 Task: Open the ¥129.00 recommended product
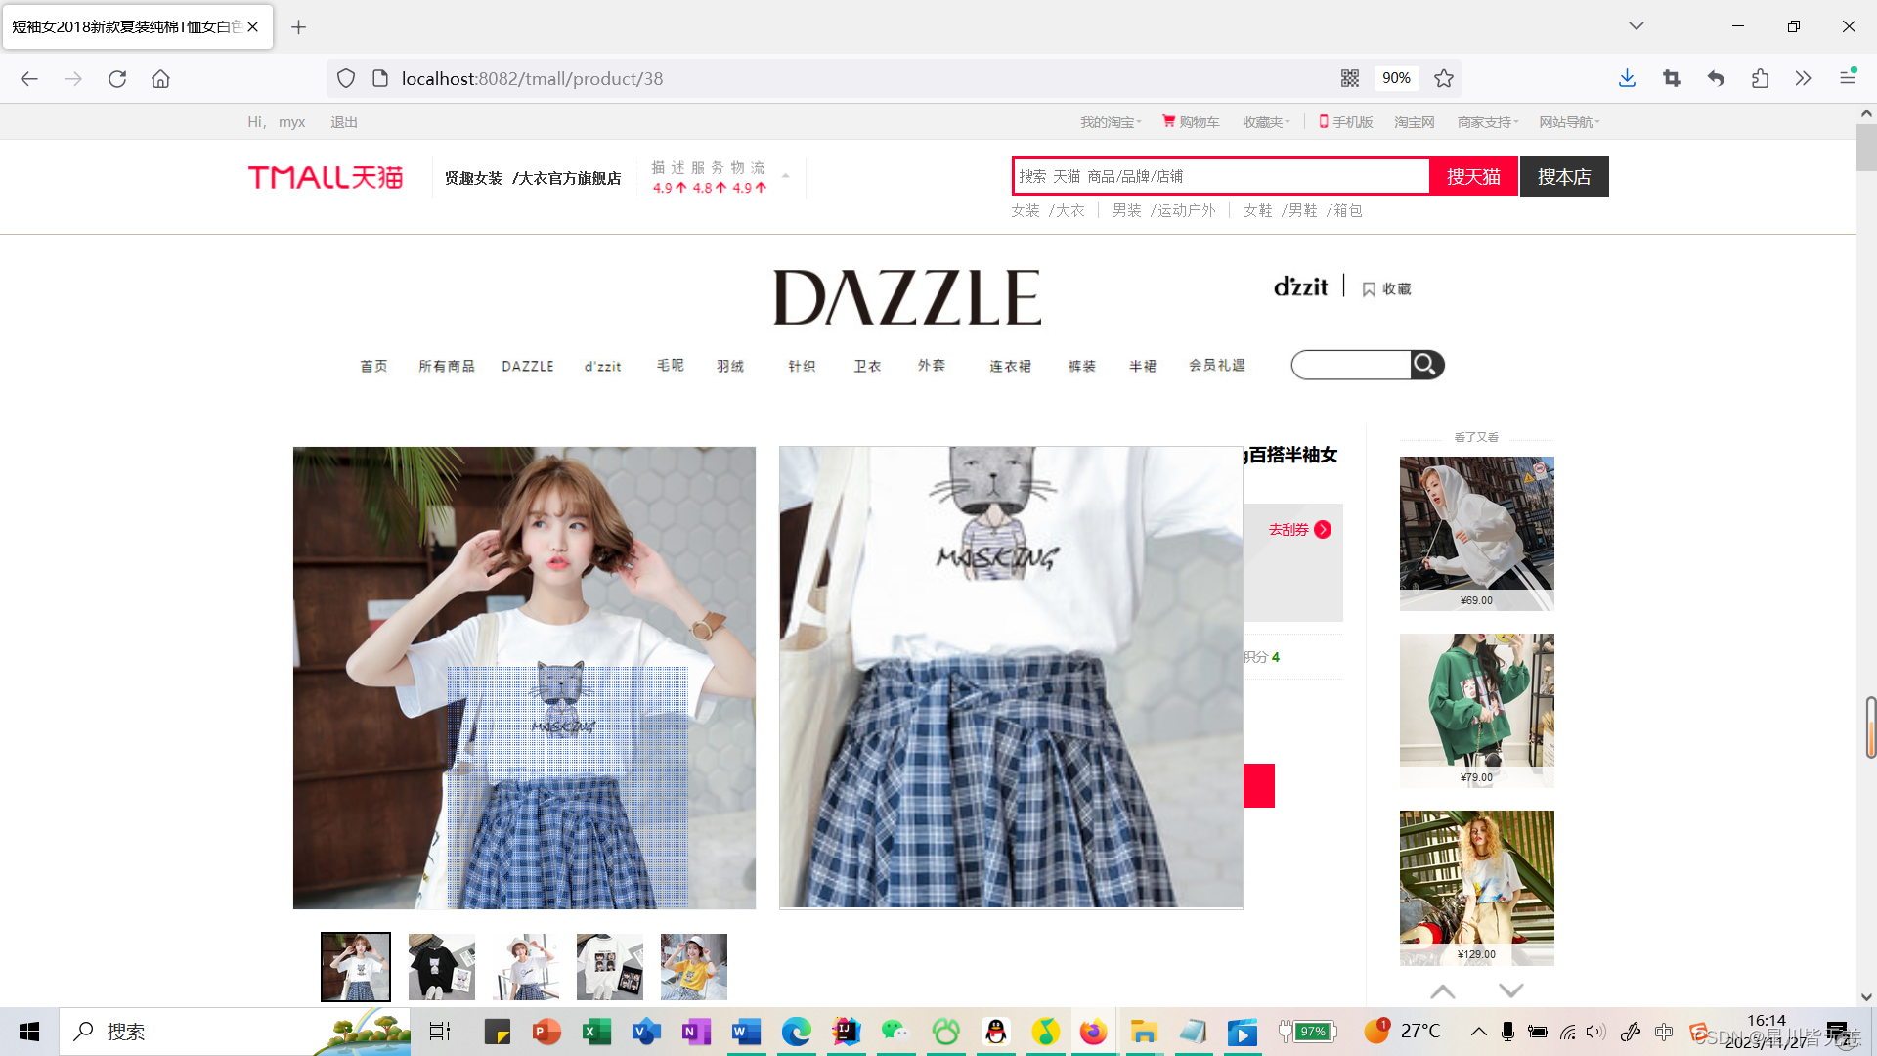(x=1476, y=888)
